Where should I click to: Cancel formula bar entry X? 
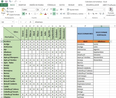(21, 22)
